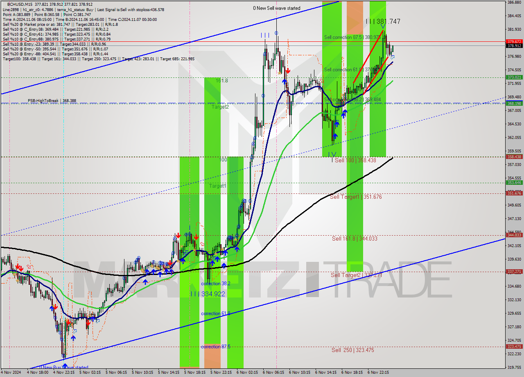Click the blue 'correction 38.2' label
Image resolution: width=524 pixels, height=377 pixels.
216,284
